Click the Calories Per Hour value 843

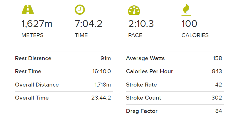coord(217,71)
